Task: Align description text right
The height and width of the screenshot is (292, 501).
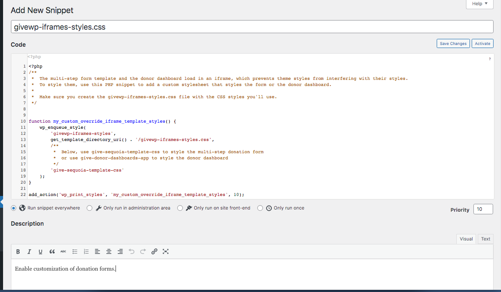Action: pos(120,251)
